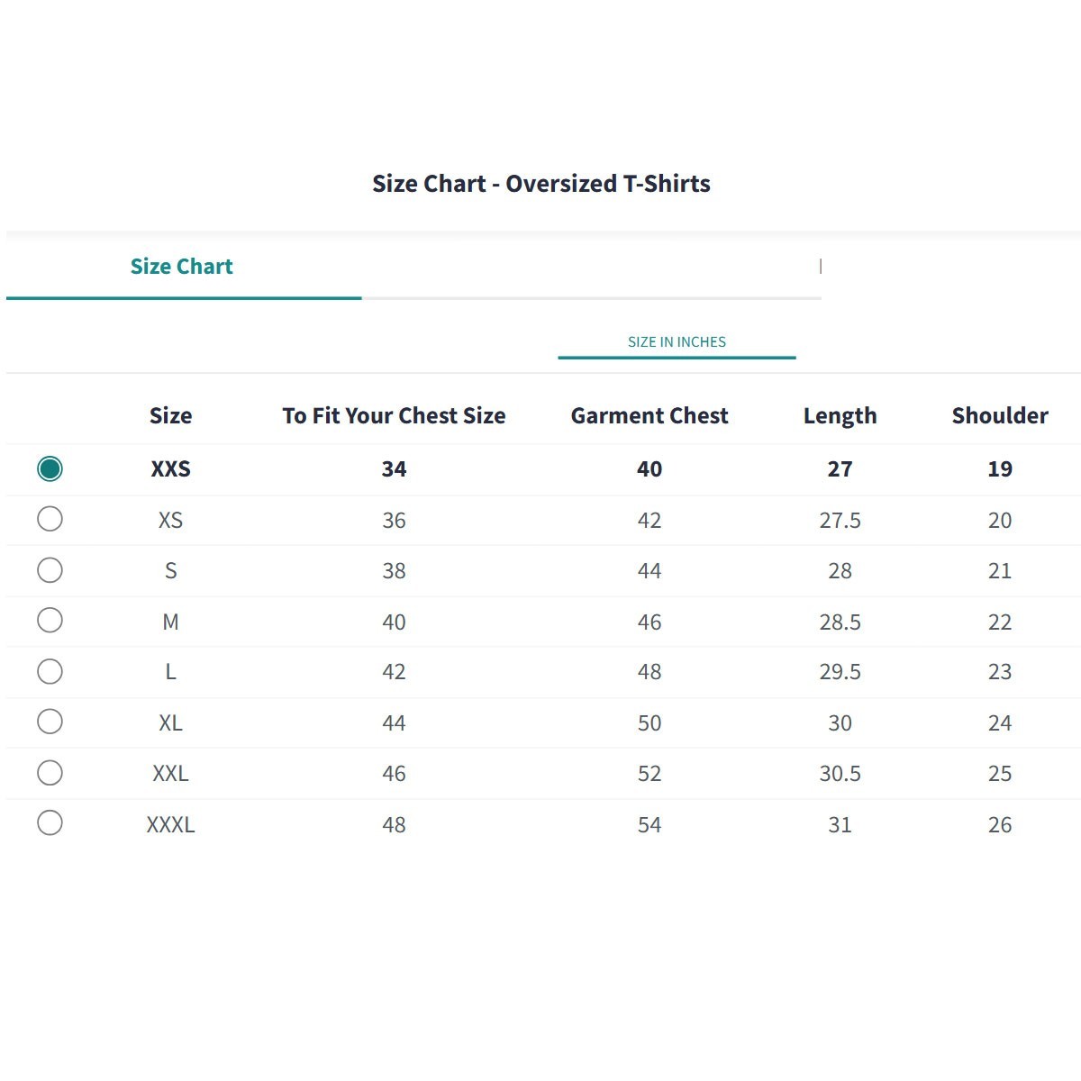Screen dimensions: 1081x1081
Task: Click the 'XL' size label
Action: coord(170,723)
